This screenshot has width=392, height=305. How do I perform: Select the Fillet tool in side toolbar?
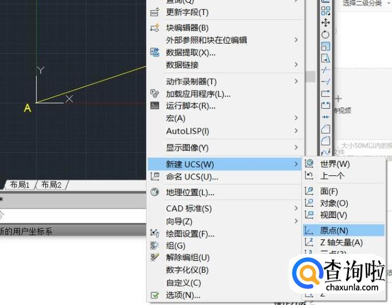[325, 141]
